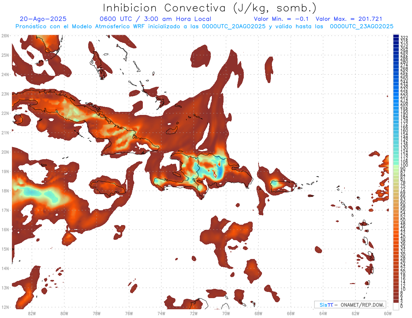
Task: Click the '25N' latitude label
Action: tap(5, 55)
